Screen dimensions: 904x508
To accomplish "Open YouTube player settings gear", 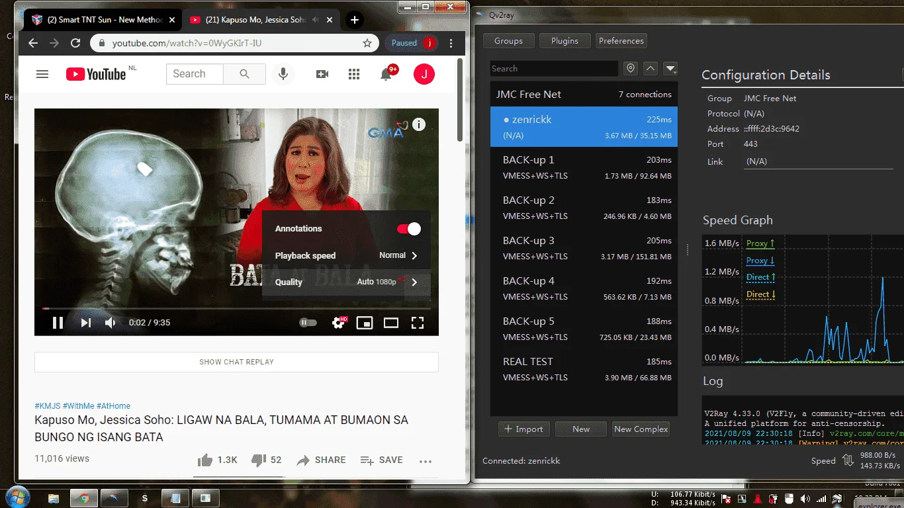I will (x=339, y=323).
